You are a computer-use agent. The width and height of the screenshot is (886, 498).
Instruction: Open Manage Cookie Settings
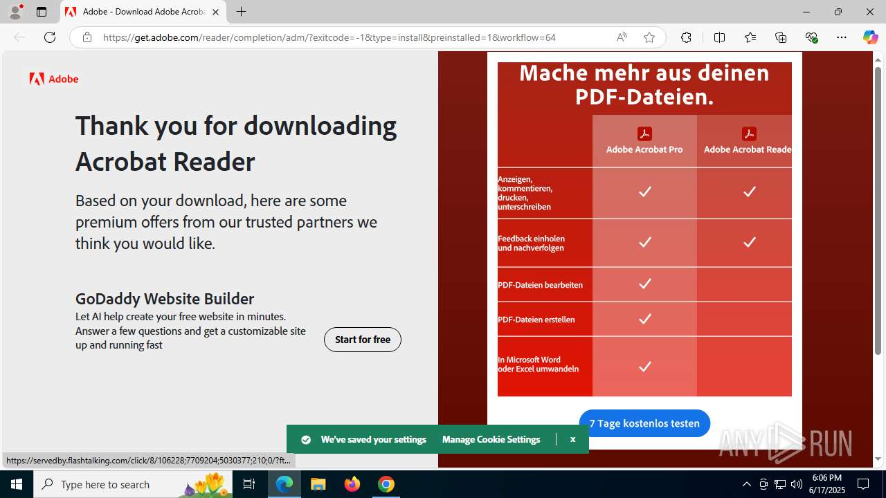pos(491,439)
